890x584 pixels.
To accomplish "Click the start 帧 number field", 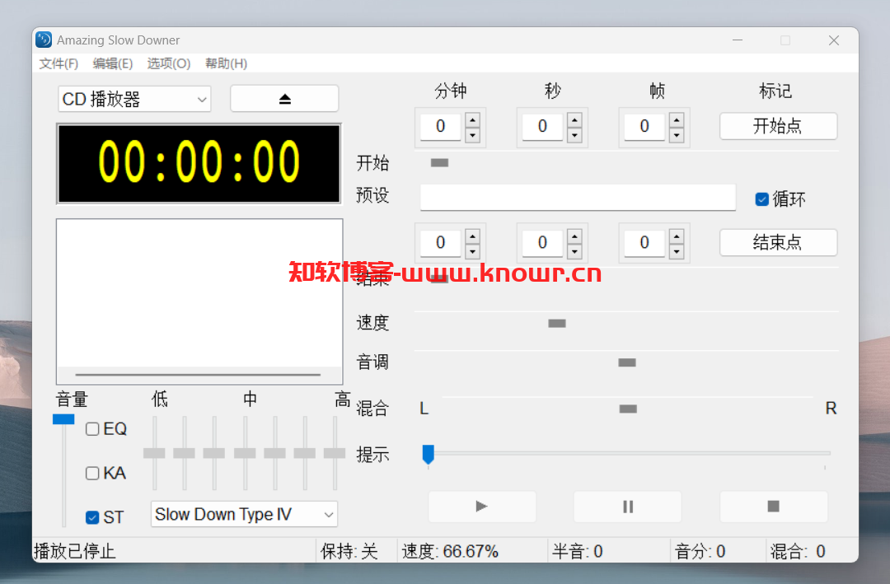I will [644, 127].
